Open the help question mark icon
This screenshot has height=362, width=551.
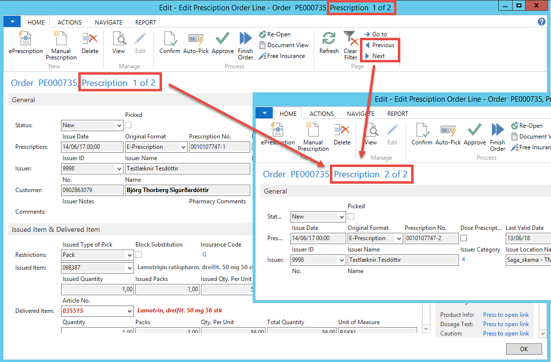(x=542, y=22)
